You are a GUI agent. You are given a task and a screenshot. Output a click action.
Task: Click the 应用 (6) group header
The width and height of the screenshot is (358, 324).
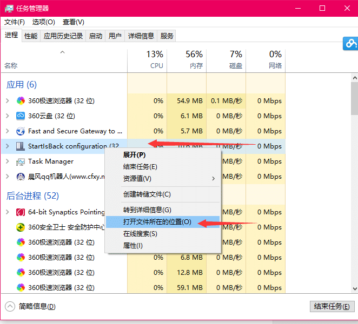point(22,85)
